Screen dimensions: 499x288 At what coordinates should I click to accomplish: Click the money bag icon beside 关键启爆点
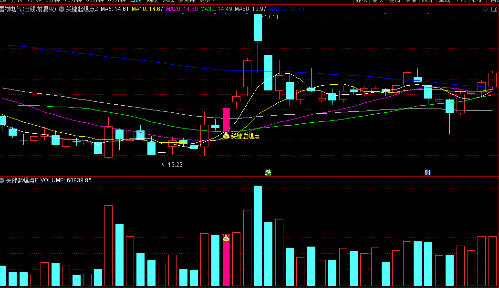pos(226,136)
